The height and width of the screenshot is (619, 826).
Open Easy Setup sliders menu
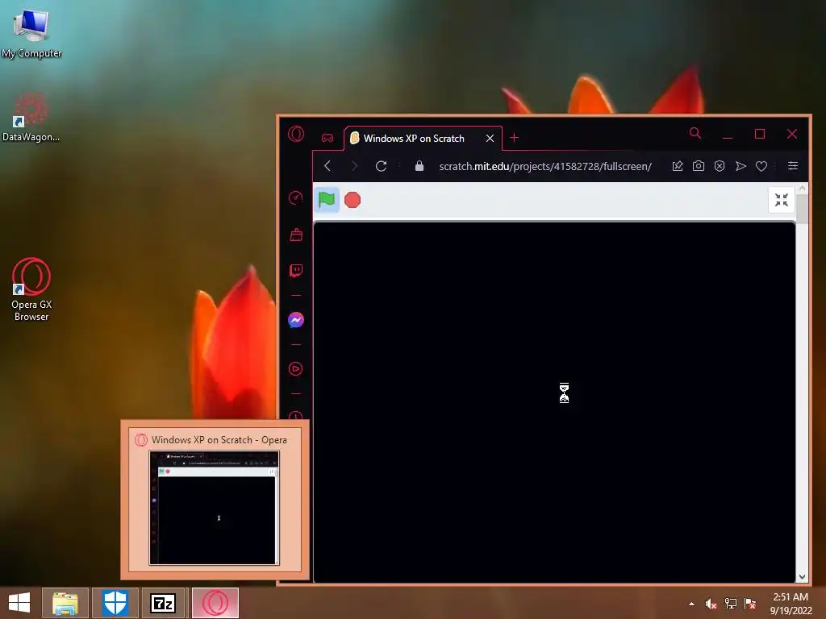[793, 166]
